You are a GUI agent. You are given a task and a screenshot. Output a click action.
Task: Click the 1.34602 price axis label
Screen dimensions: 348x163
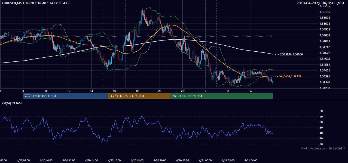[x=325, y=59]
